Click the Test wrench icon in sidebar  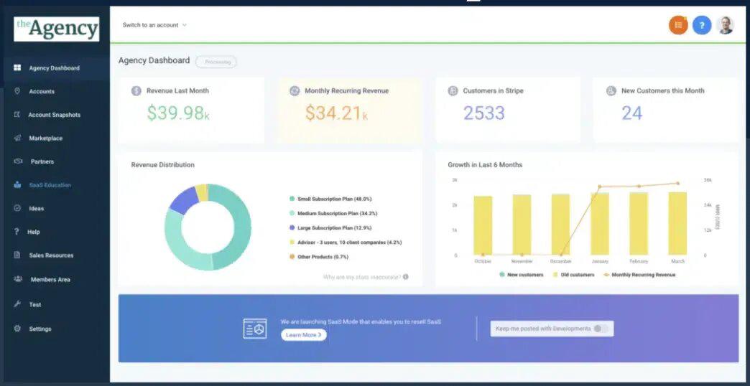pyautogui.click(x=17, y=304)
